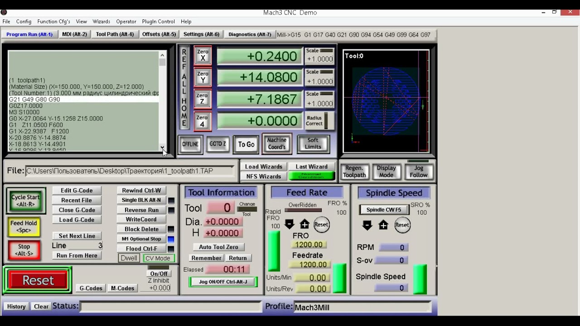580x326 pixels.
Task: Click Auto Tool Zero
Action: click(218, 247)
